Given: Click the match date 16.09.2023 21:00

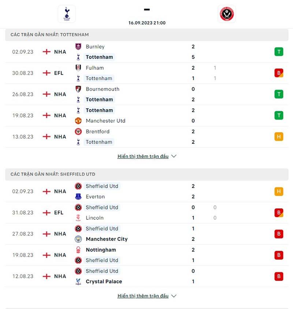Looking at the screenshot, I should 146,23.
